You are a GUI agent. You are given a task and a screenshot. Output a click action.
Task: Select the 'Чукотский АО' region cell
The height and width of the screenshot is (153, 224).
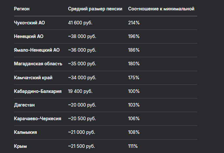coord(28,23)
